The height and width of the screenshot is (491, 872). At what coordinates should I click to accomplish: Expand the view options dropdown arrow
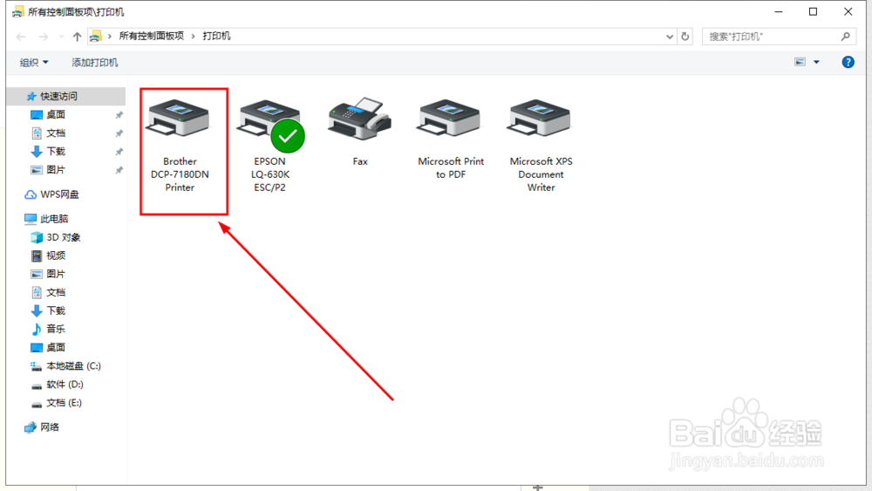(816, 62)
